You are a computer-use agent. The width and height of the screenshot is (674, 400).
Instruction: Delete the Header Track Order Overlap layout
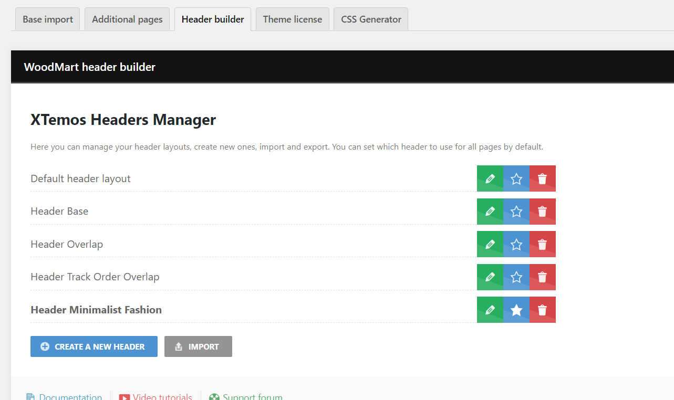tap(543, 277)
